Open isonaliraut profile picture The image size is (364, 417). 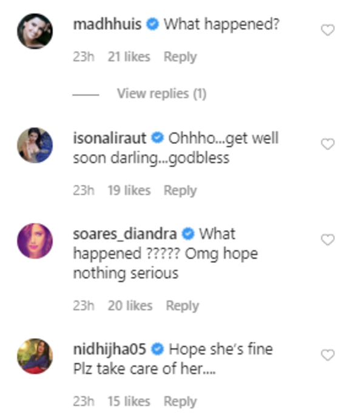click(x=35, y=144)
